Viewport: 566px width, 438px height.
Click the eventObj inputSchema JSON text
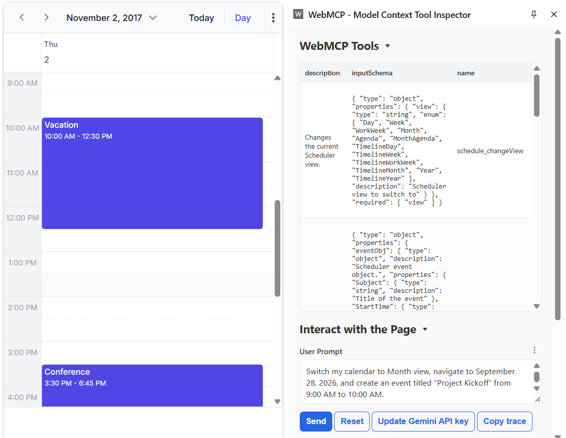coord(399,270)
